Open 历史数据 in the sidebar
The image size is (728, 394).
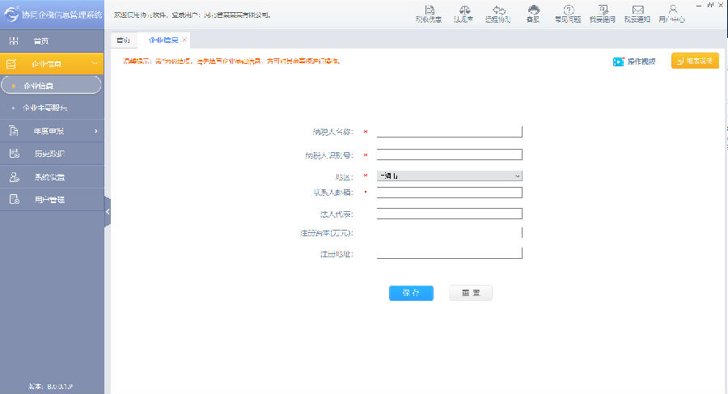pyautogui.click(x=52, y=154)
